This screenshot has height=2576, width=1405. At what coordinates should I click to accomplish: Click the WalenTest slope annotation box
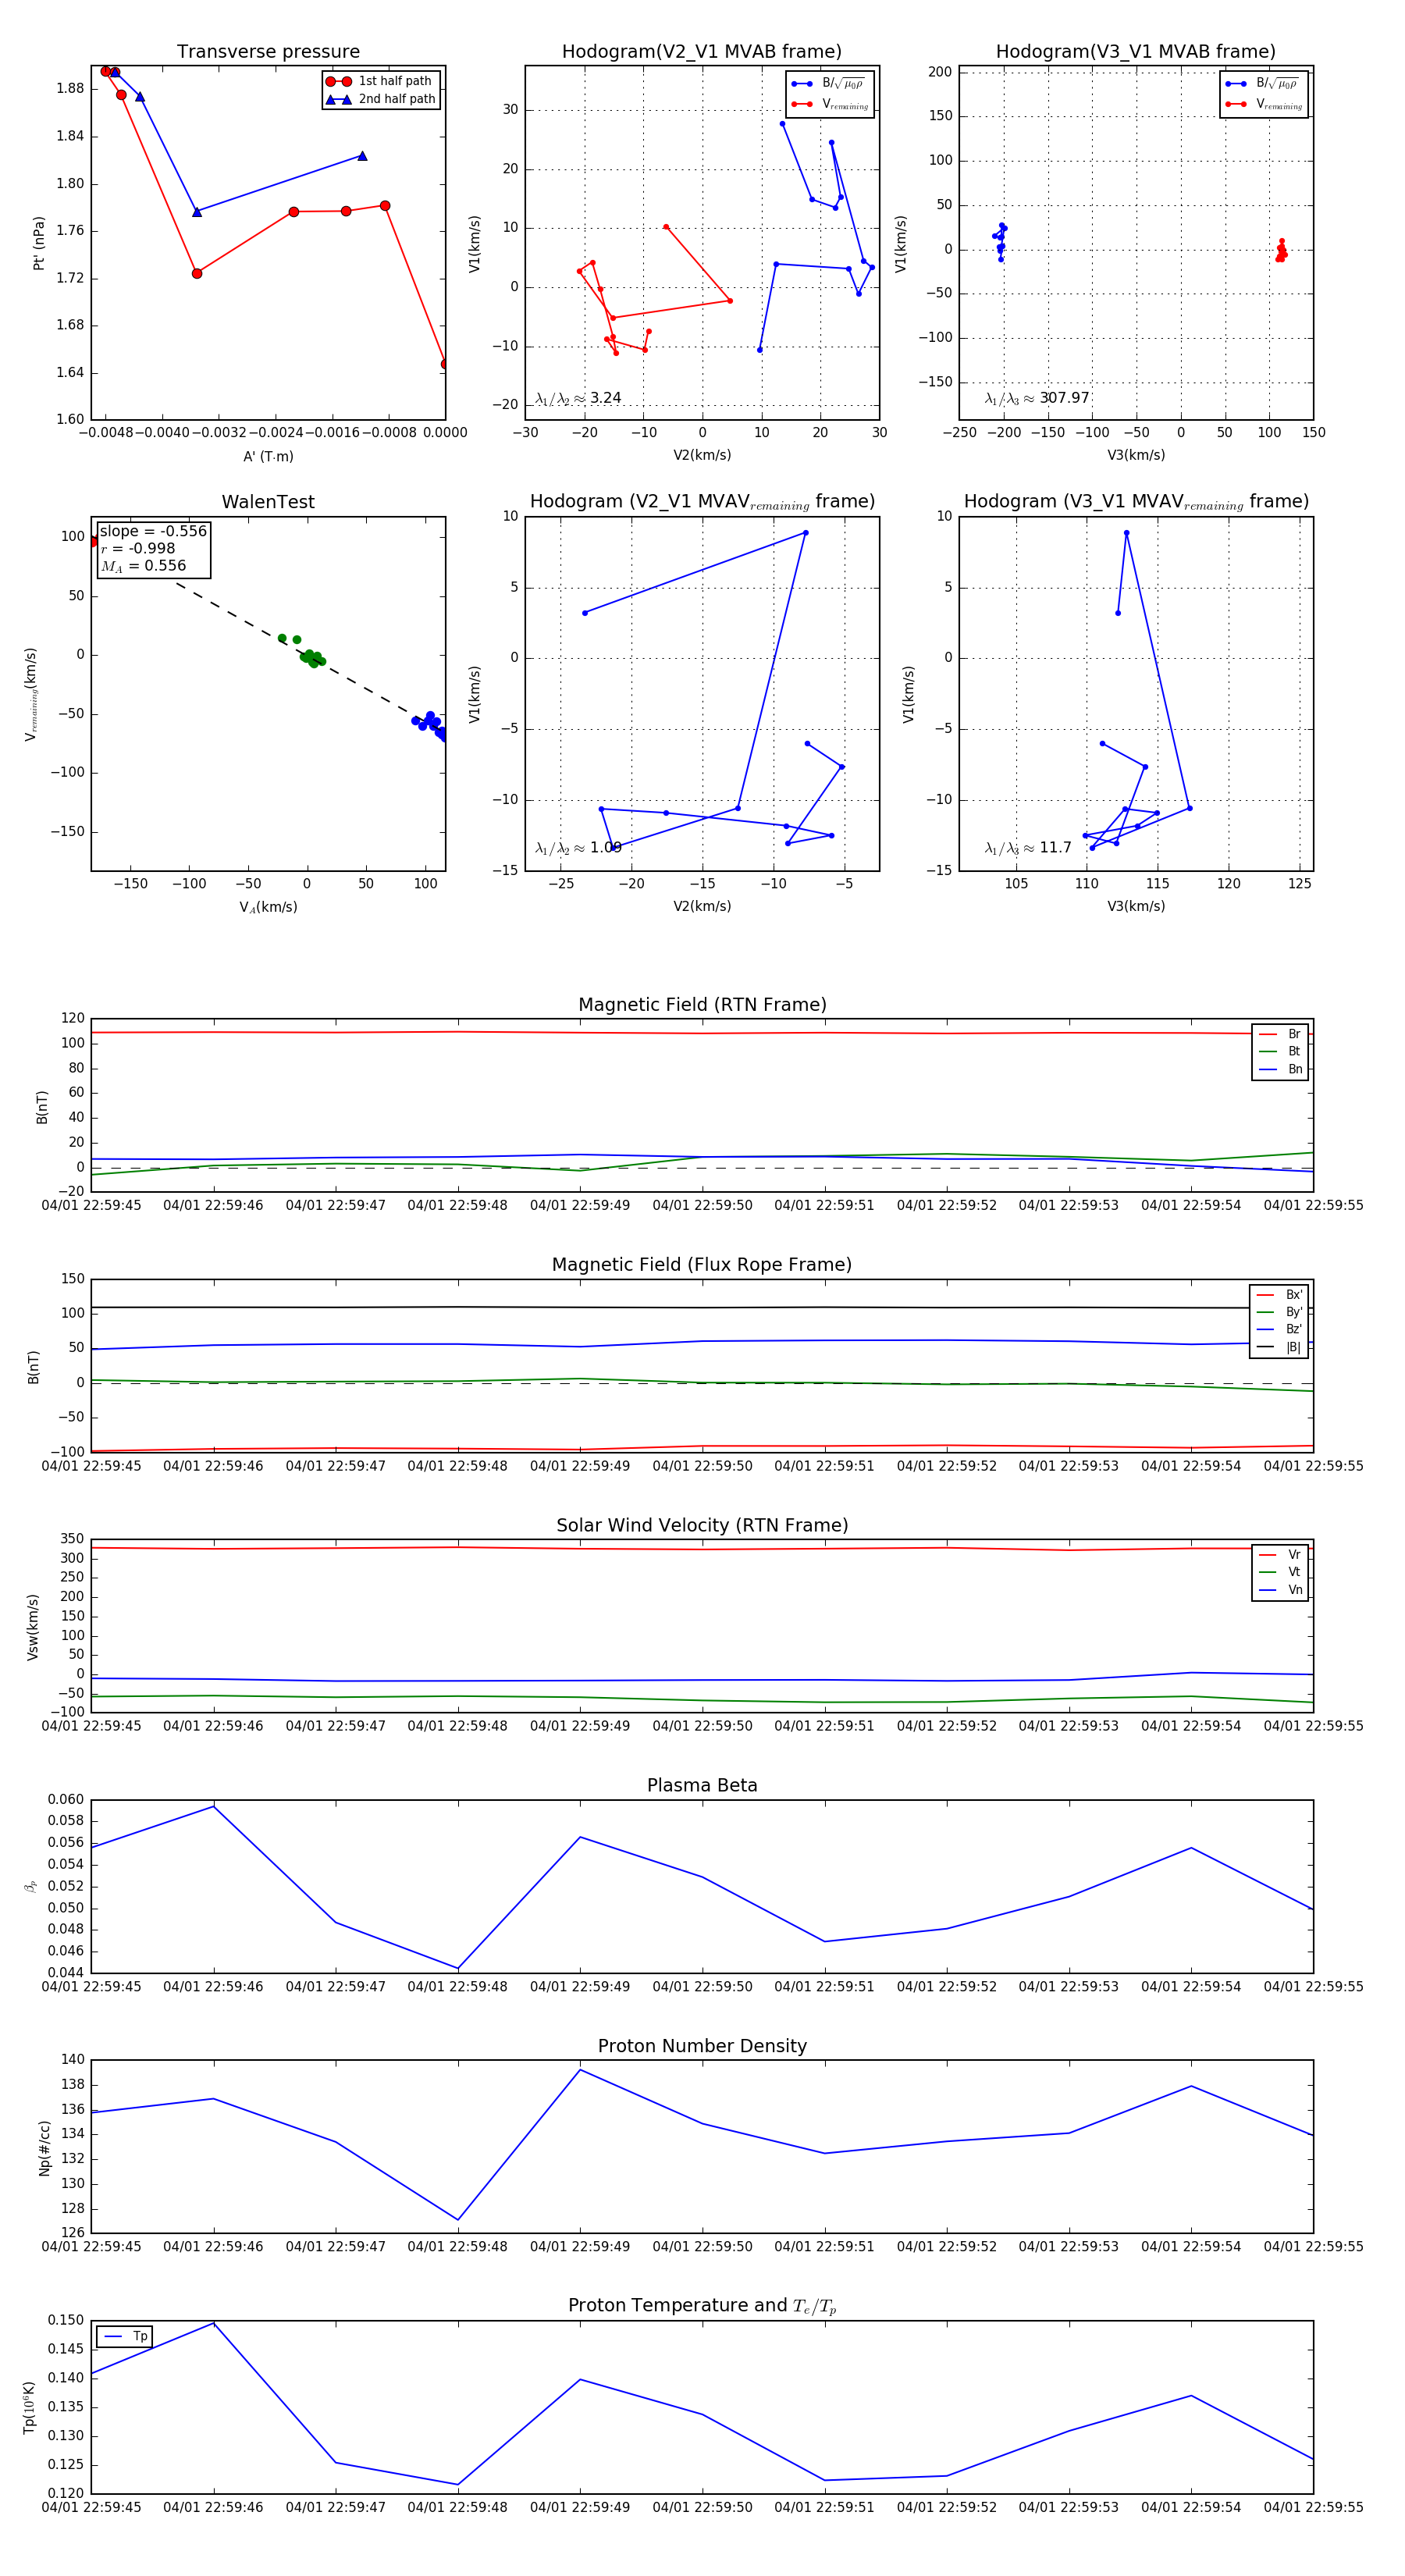coord(153,548)
